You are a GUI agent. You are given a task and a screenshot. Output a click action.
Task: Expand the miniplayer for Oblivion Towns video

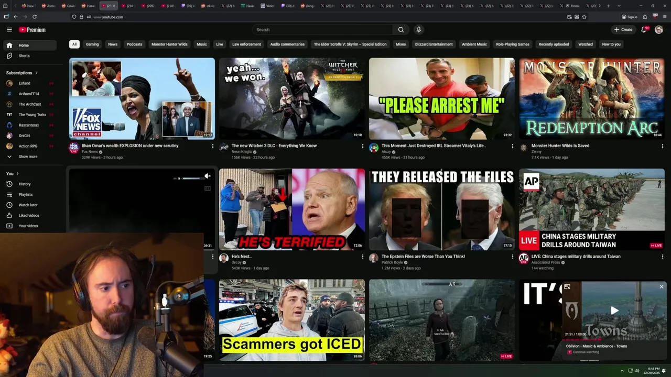[567, 286]
